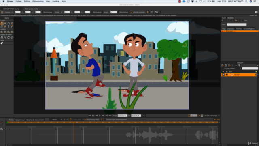Toggle the checkbox beside Qualité d'affichage
The width and height of the screenshot is (259, 146).
click(199, 116)
